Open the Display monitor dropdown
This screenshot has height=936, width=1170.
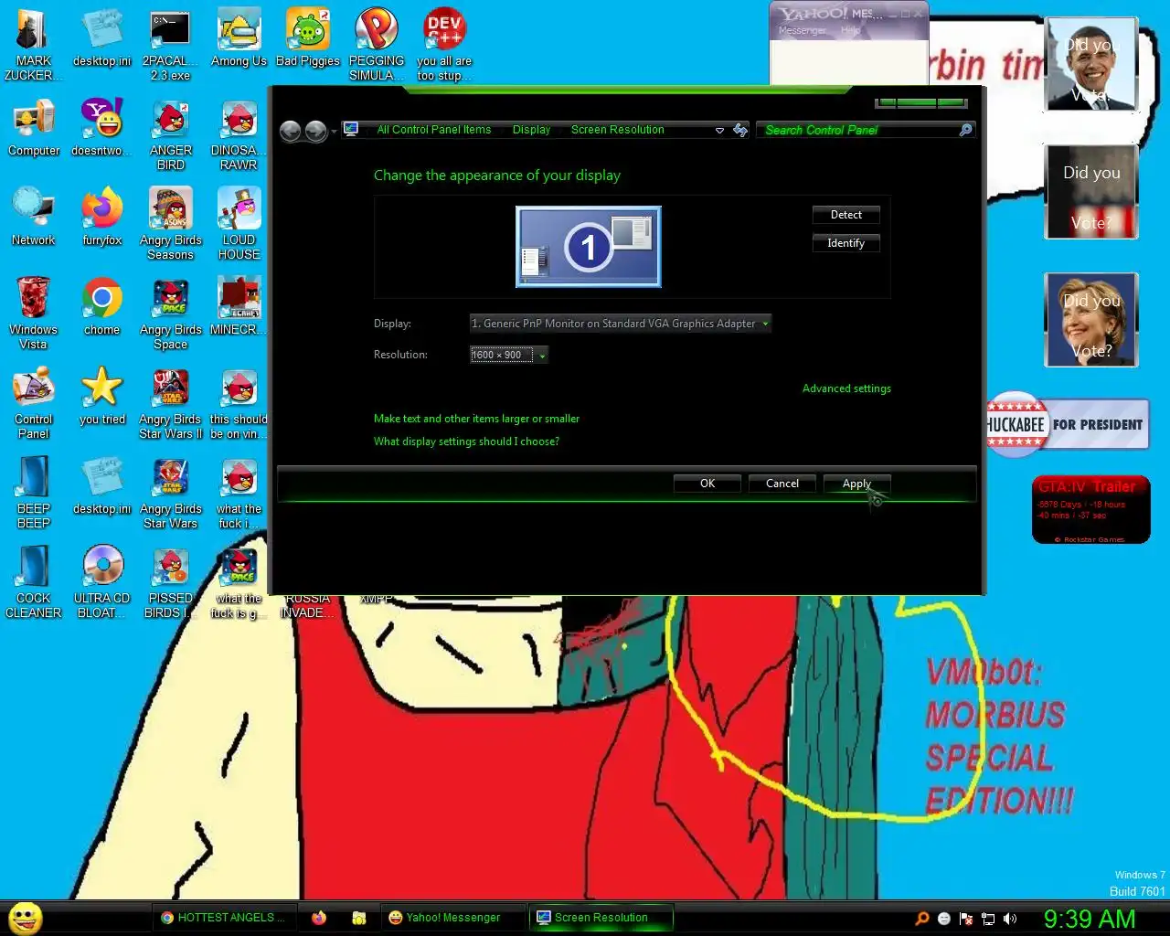pyautogui.click(x=621, y=324)
